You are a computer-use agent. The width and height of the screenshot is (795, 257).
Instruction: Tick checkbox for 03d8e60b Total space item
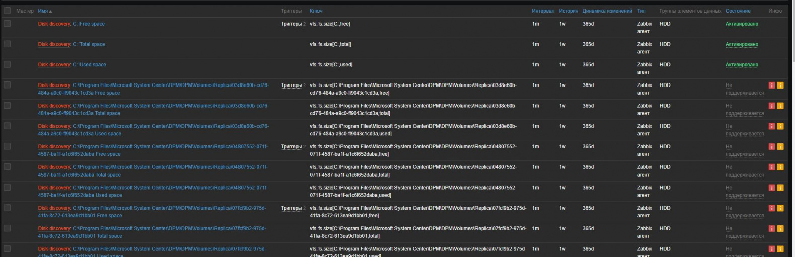coord(7,106)
